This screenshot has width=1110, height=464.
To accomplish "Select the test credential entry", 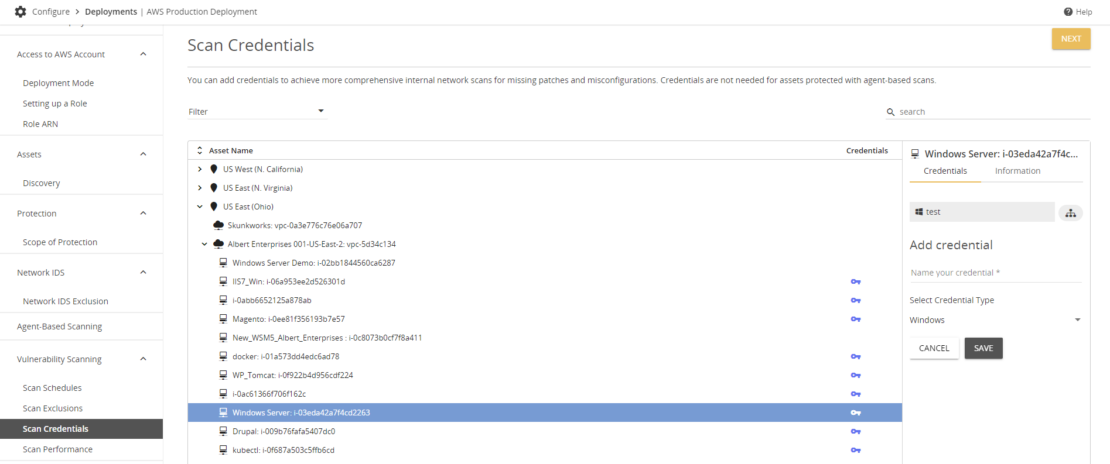I will [x=982, y=212].
